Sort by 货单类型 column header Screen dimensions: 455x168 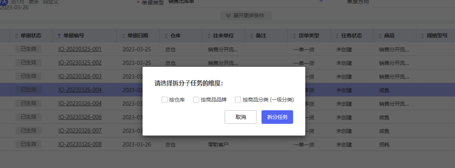point(309,36)
